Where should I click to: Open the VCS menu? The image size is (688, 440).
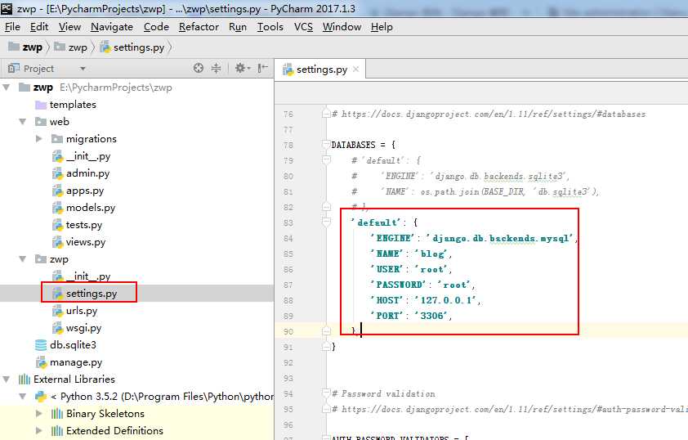coord(303,27)
